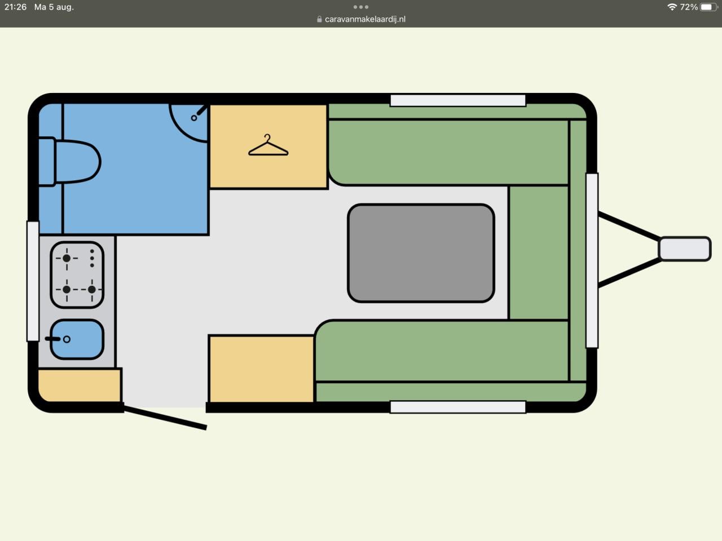Click the clothes hanger wardrobe icon
This screenshot has width=722, height=541.
[x=268, y=145]
